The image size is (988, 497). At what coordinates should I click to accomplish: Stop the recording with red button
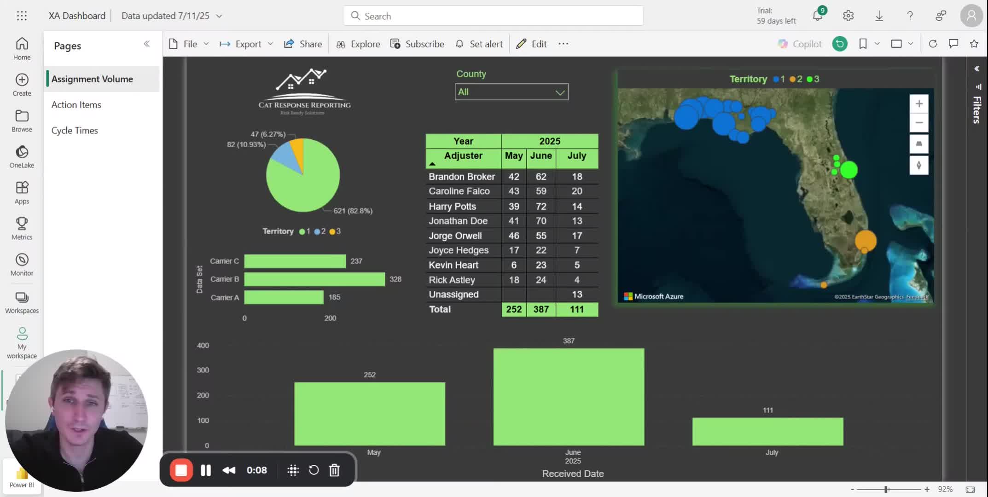pyautogui.click(x=181, y=470)
